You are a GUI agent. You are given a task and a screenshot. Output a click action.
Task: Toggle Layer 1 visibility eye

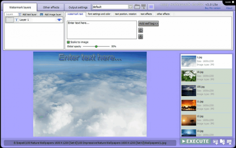59,20
